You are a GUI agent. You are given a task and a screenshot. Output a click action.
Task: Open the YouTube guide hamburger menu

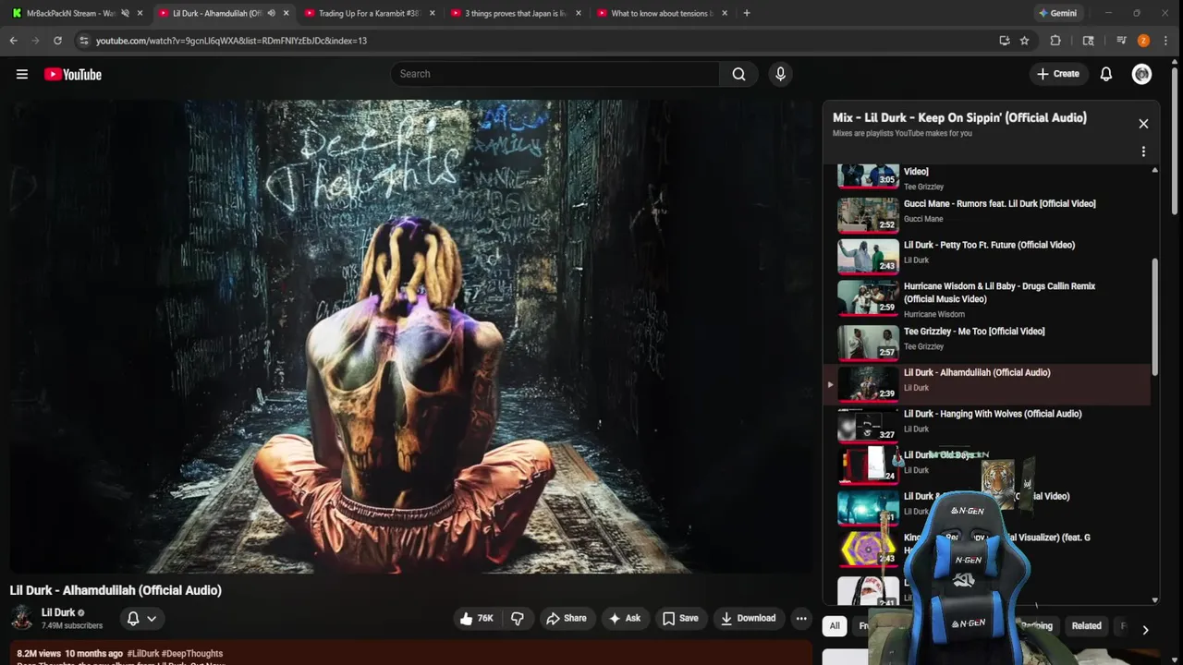pos(22,74)
